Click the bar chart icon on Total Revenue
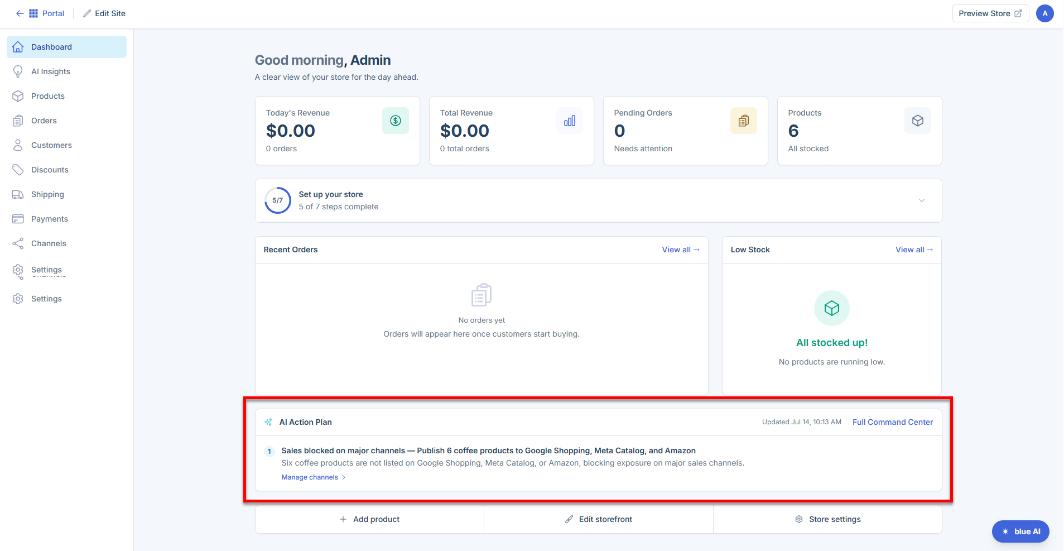 pyautogui.click(x=570, y=121)
